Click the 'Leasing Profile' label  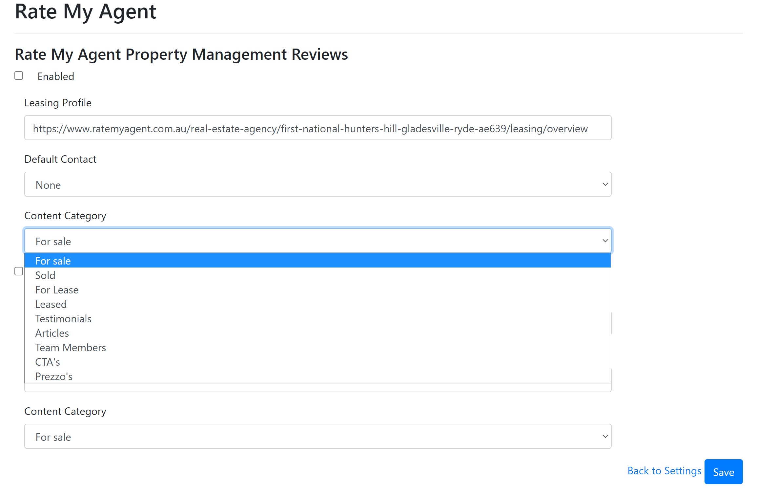(58, 103)
